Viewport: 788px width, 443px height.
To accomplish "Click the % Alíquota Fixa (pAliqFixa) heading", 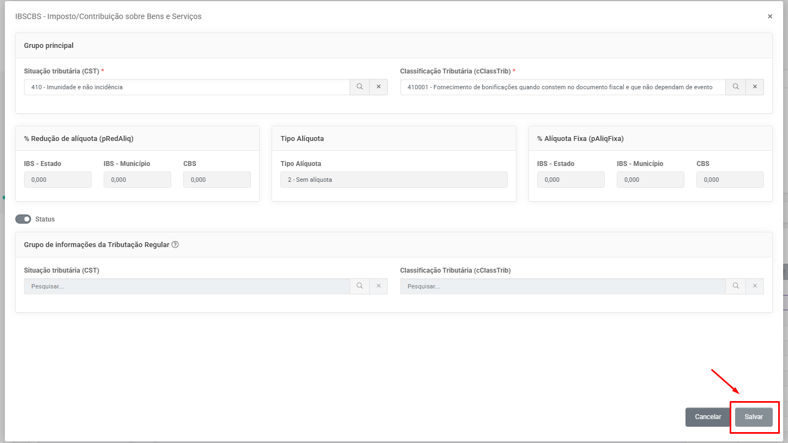I will (x=580, y=139).
